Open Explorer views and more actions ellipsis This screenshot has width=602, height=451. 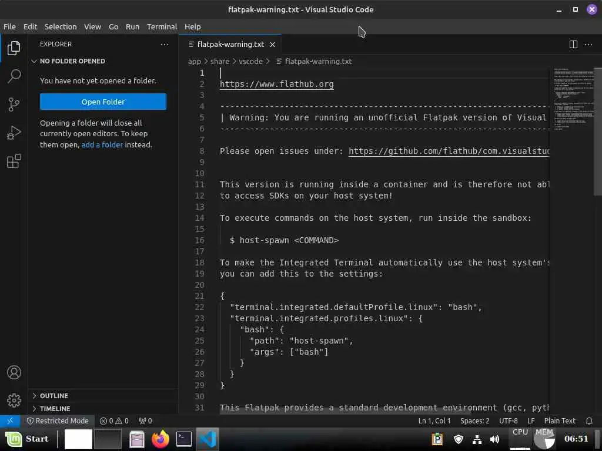pos(165,45)
